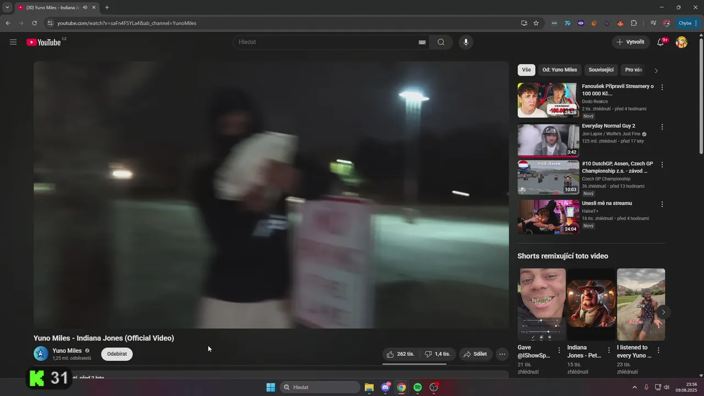Share the video with Sdílet
Viewport: 704px width, 396px height.
pyautogui.click(x=476, y=354)
